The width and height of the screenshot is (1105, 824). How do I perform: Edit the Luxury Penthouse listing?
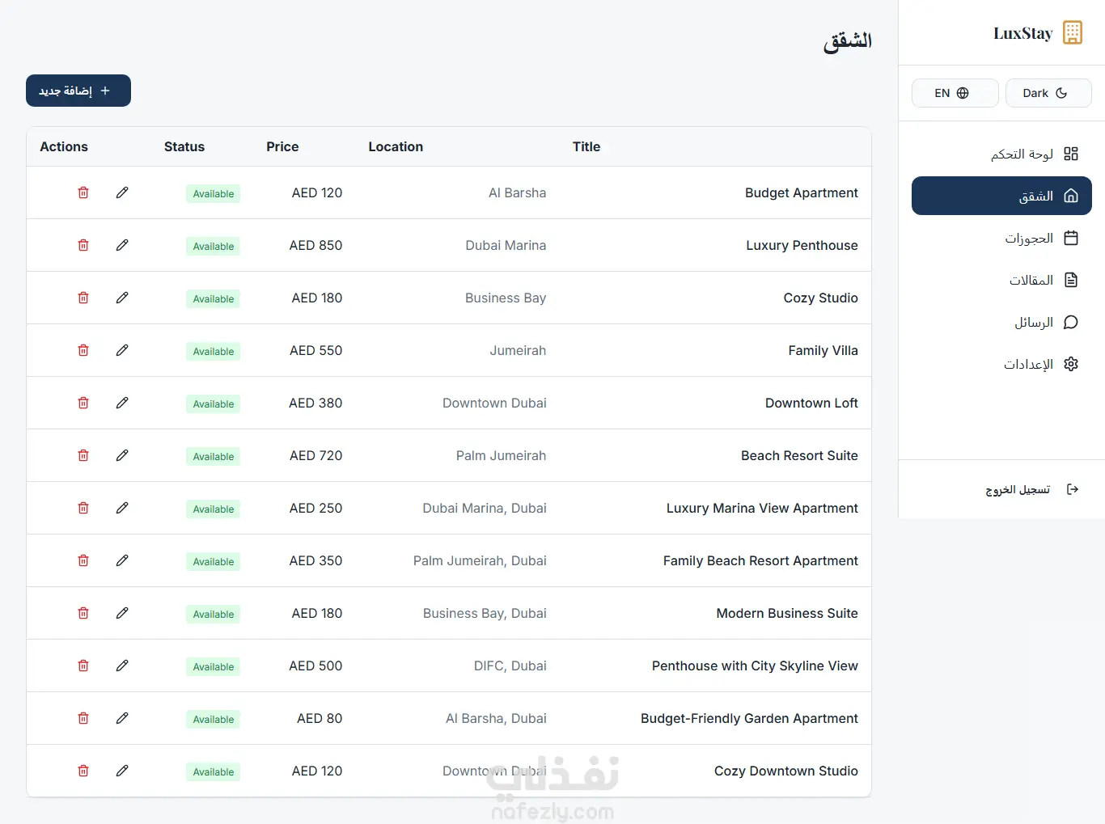[122, 245]
